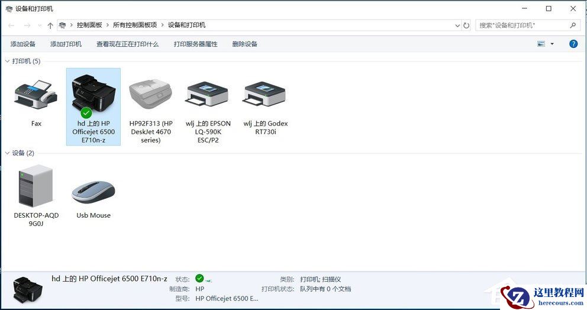Collapse the 打印机 (5) group
587x310 pixels.
[7, 61]
